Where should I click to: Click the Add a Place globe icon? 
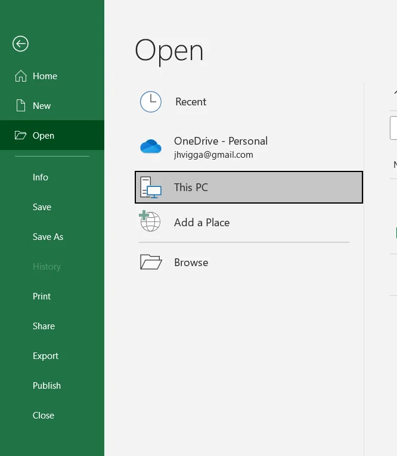click(150, 221)
